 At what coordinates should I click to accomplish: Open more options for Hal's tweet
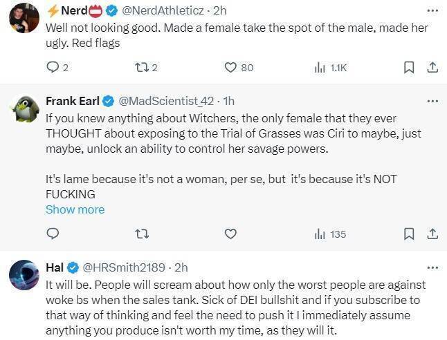[x=432, y=267]
